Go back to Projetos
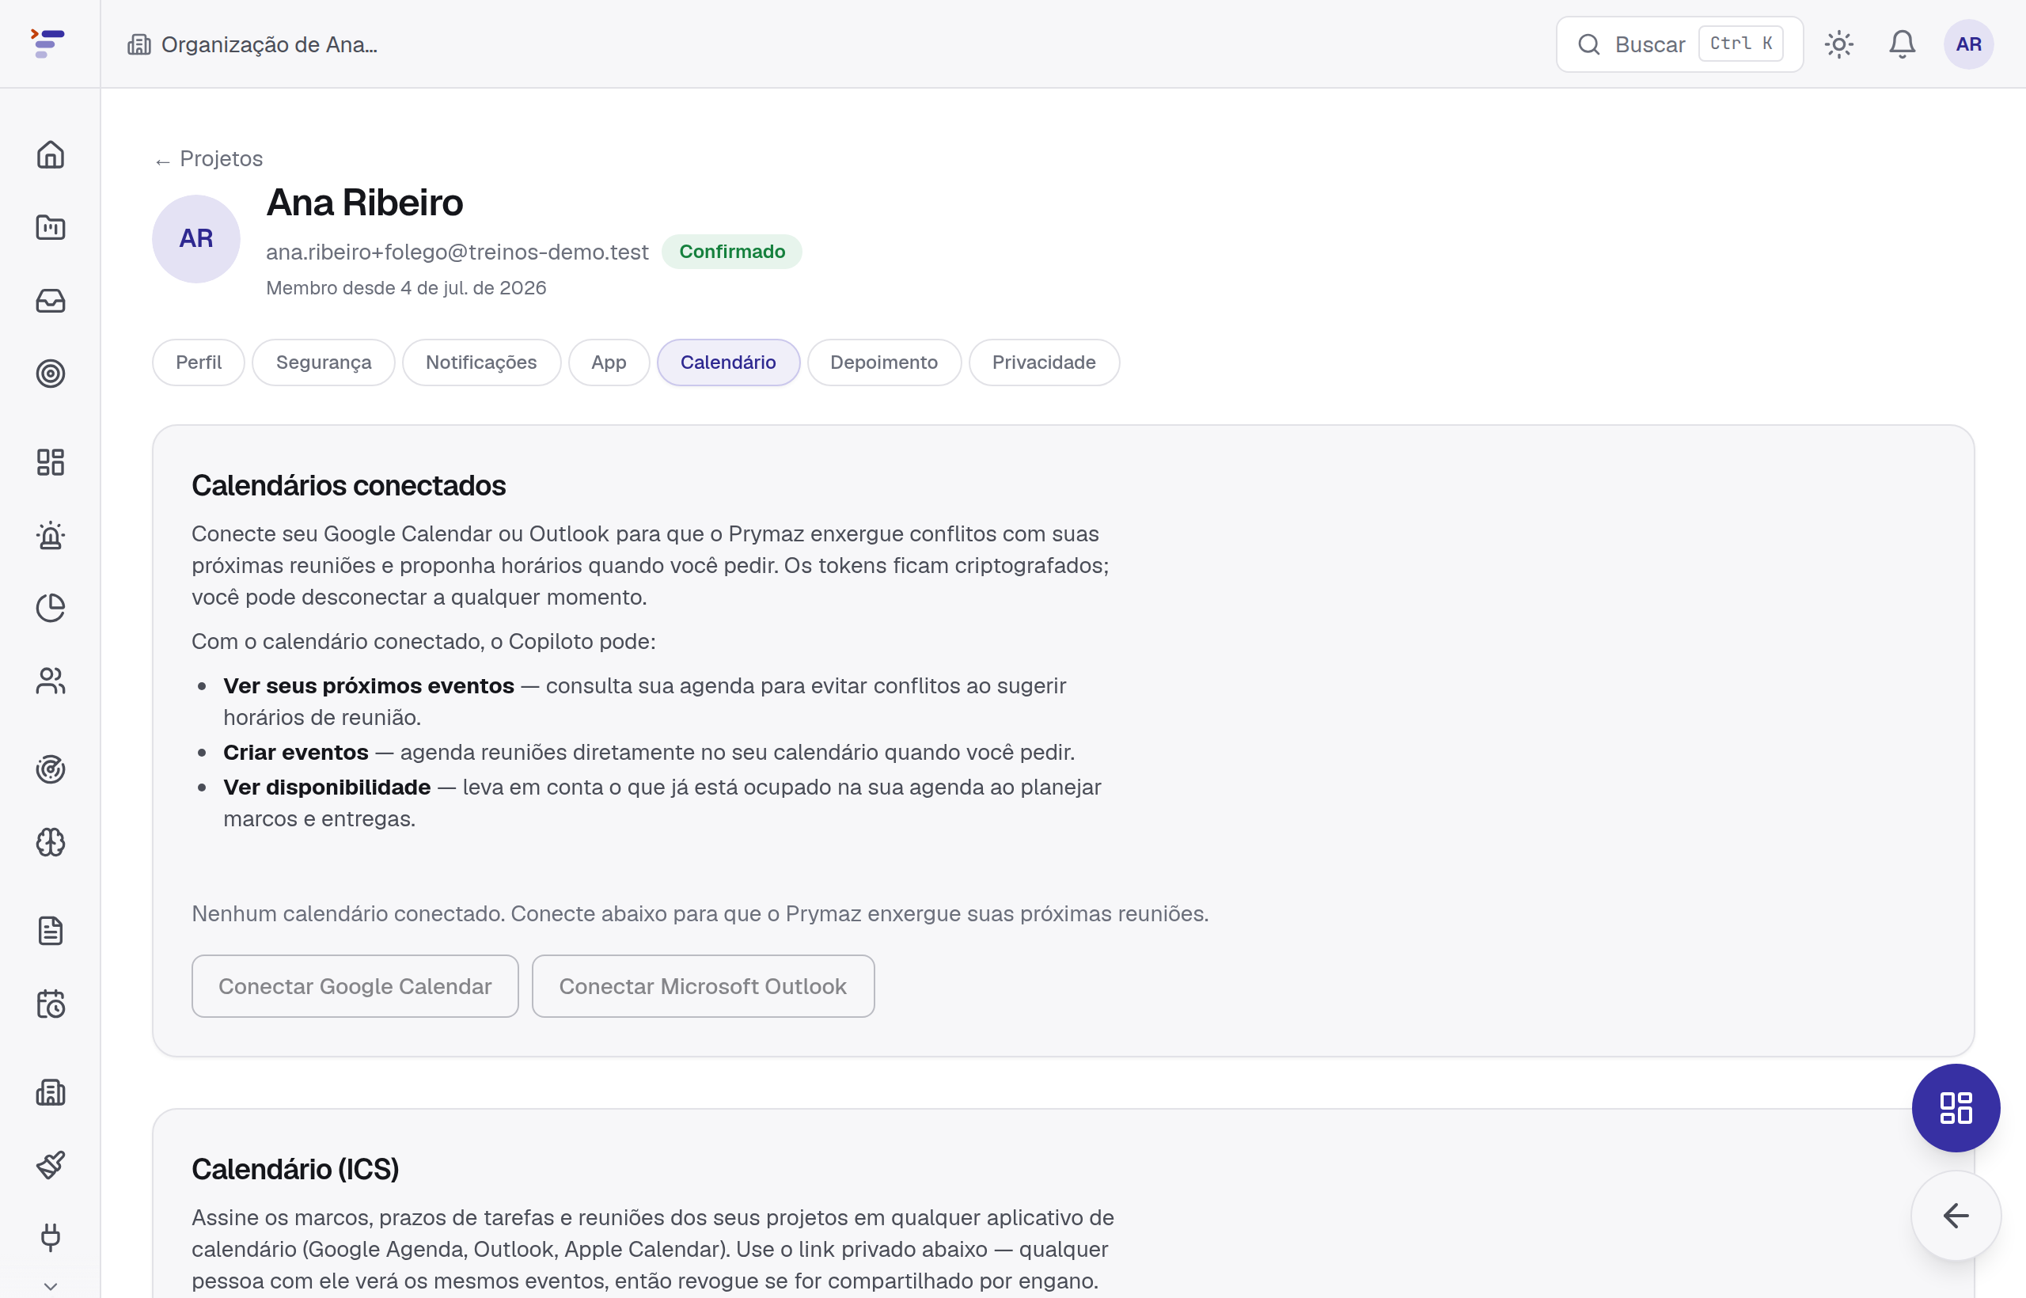Viewport: 2026px width, 1298px height. tap(209, 158)
